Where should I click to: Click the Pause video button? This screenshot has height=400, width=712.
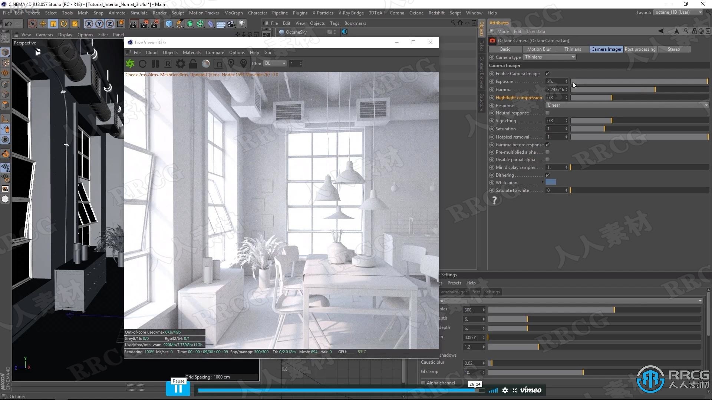click(178, 389)
